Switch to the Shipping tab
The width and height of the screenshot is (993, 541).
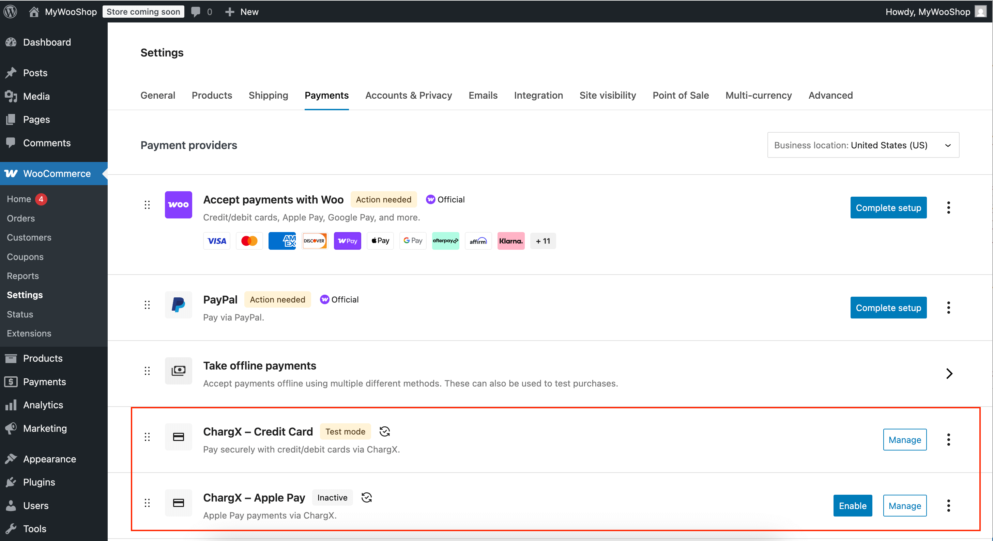(x=268, y=95)
